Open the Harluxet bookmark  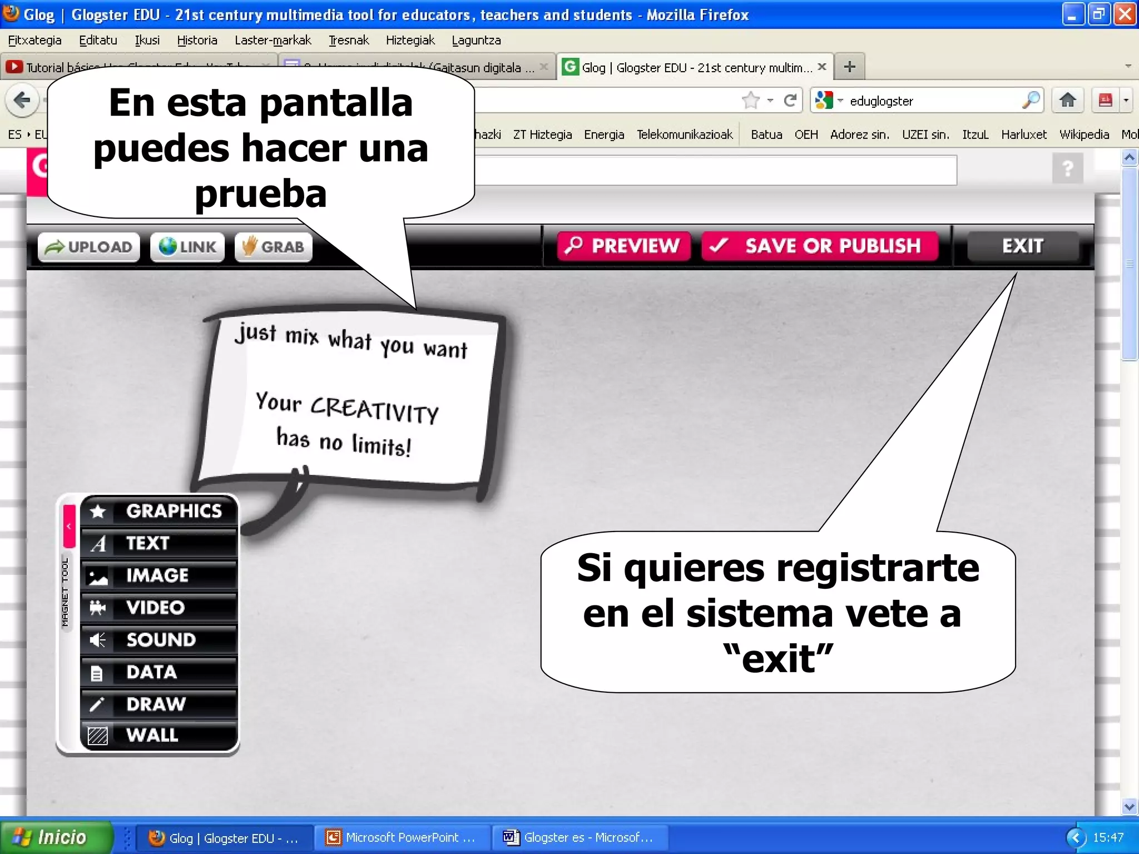point(1024,135)
